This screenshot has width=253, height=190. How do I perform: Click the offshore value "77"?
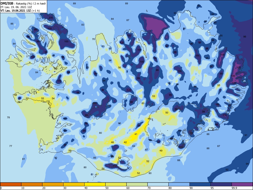point(11,146)
